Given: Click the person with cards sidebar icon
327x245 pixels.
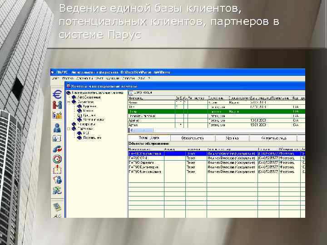Looking at the screenshot, I should coord(57,180).
